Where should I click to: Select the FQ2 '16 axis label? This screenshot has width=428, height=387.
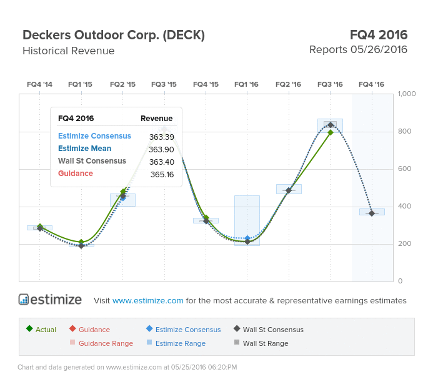(288, 84)
